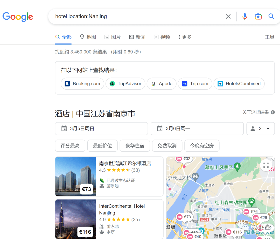Click the check-in calendar icon
280x239 pixels.
[x=64, y=128]
